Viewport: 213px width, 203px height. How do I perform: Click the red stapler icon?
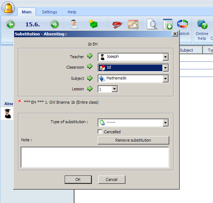[118, 25]
